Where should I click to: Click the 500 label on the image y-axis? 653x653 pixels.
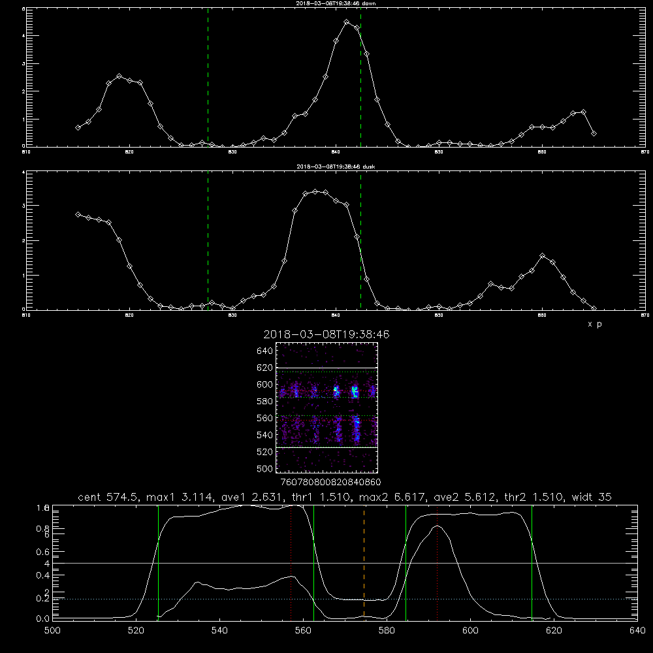click(x=264, y=469)
